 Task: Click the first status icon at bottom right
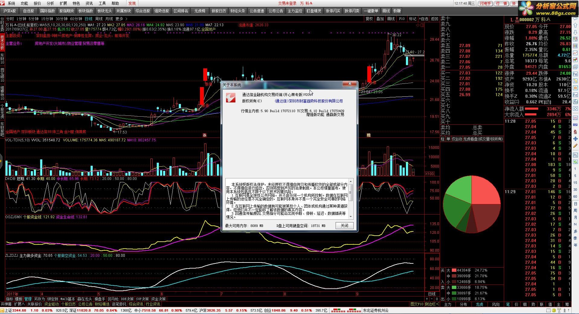(x=548, y=310)
